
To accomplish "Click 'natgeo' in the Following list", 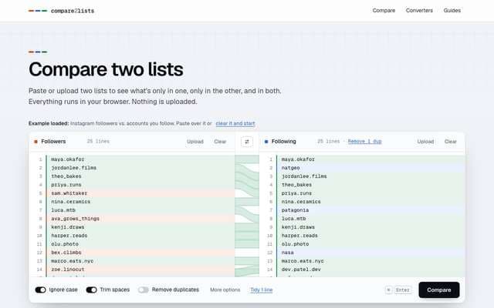I will tap(290, 168).
